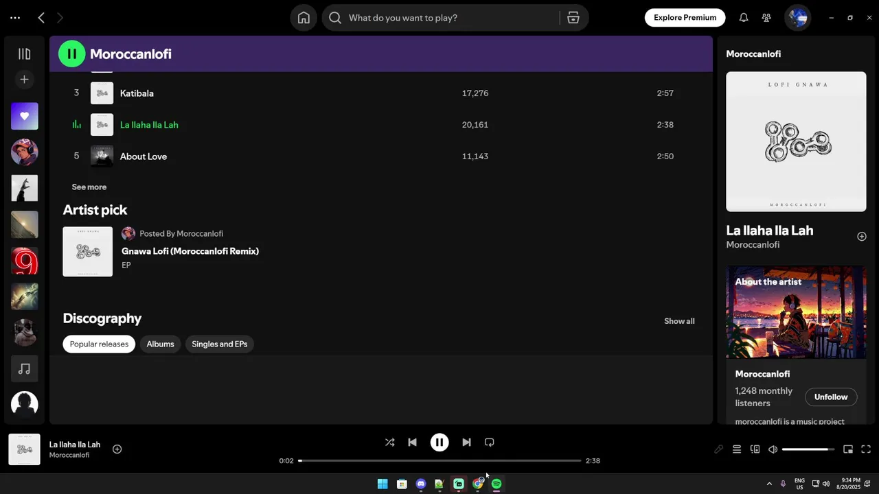Open La Ilaha Ila Lah title in right panel
879x494 pixels.
[x=769, y=231]
